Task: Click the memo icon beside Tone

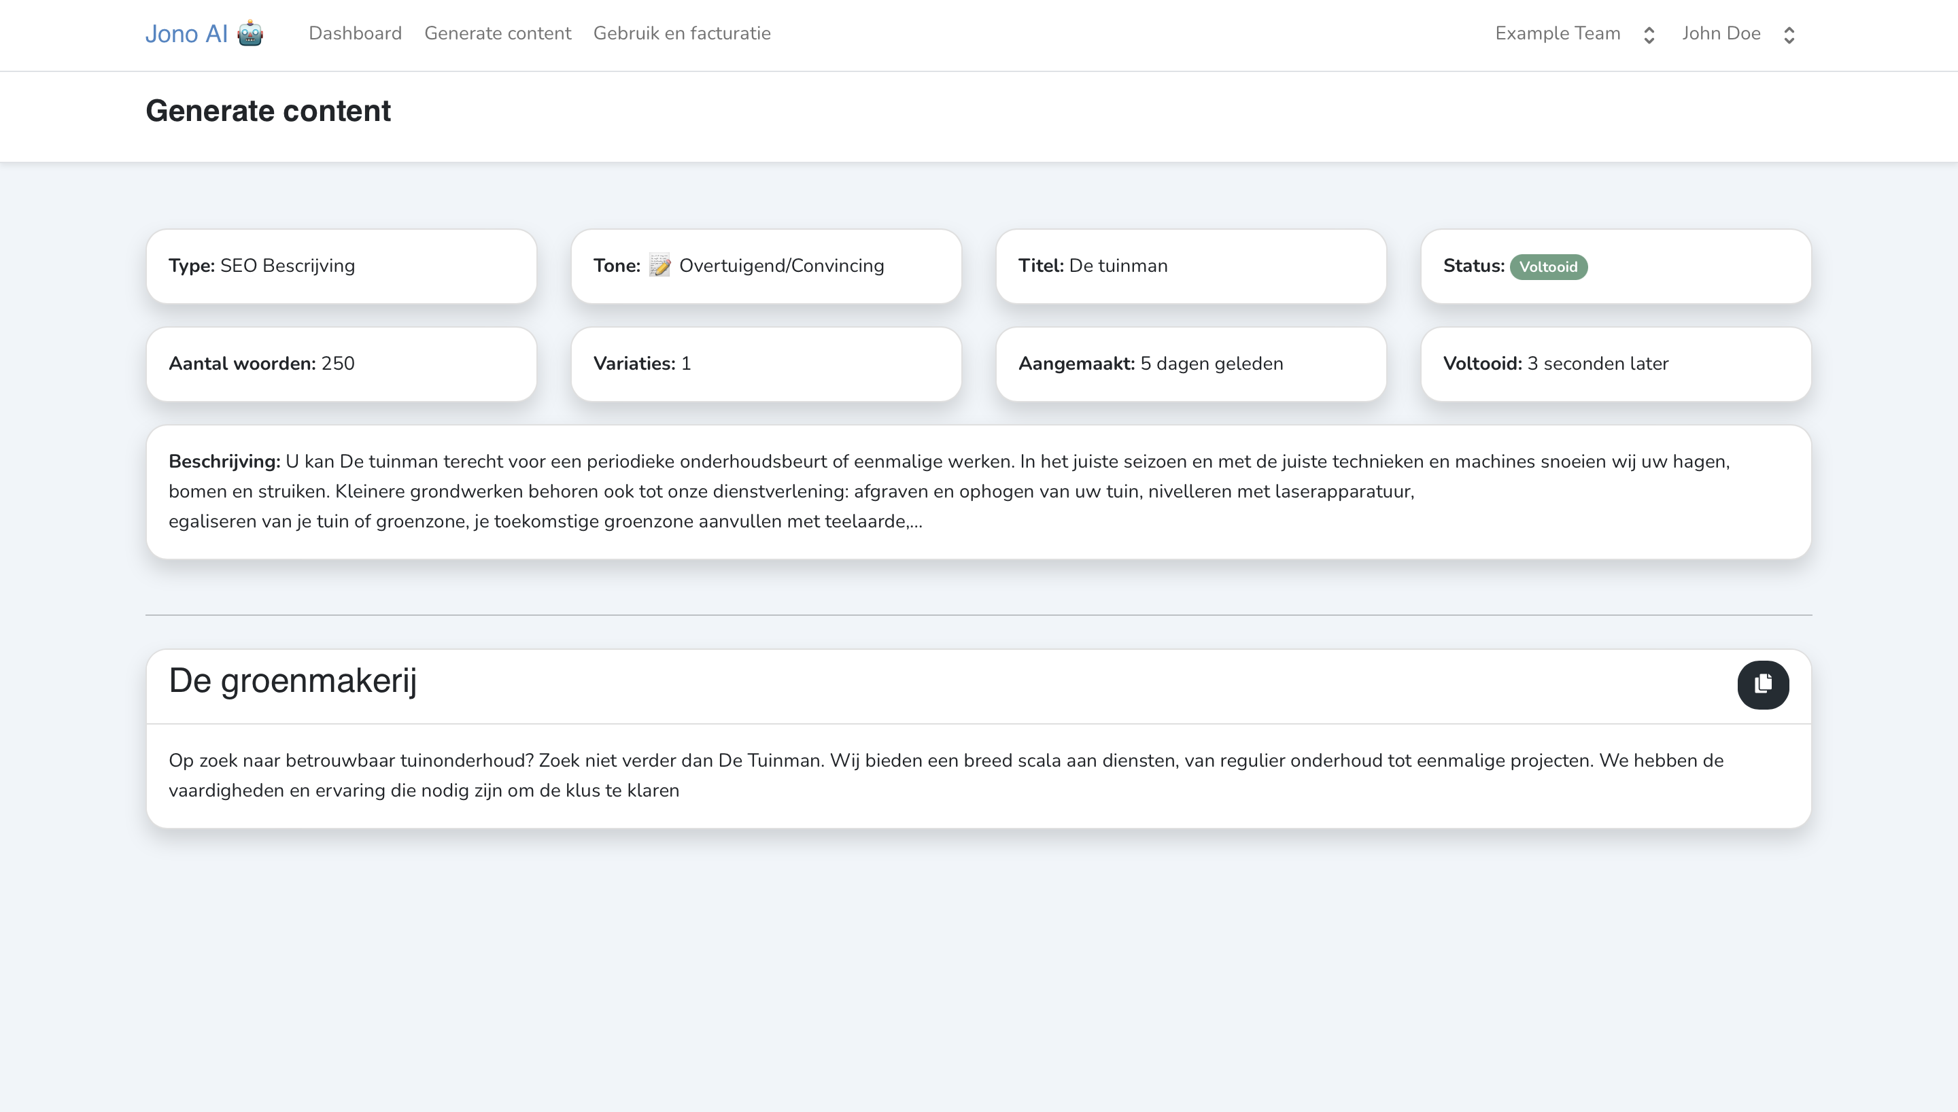Action: [659, 266]
